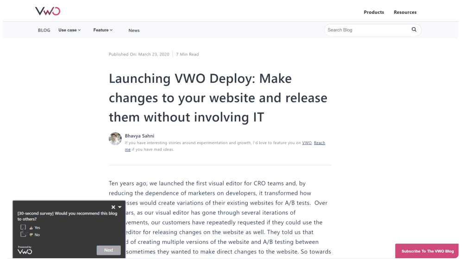Click the author avatar of Bhavya Sahni
The height and width of the screenshot is (260, 463).
click(115, 139)
